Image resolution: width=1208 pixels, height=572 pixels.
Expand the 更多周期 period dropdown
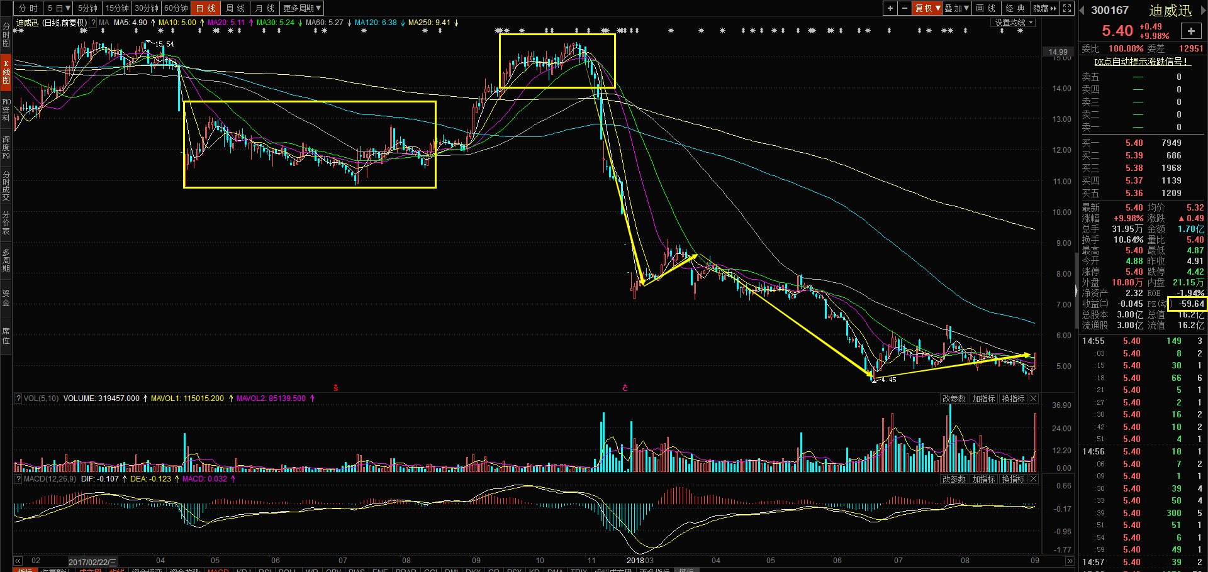point(302,8)
